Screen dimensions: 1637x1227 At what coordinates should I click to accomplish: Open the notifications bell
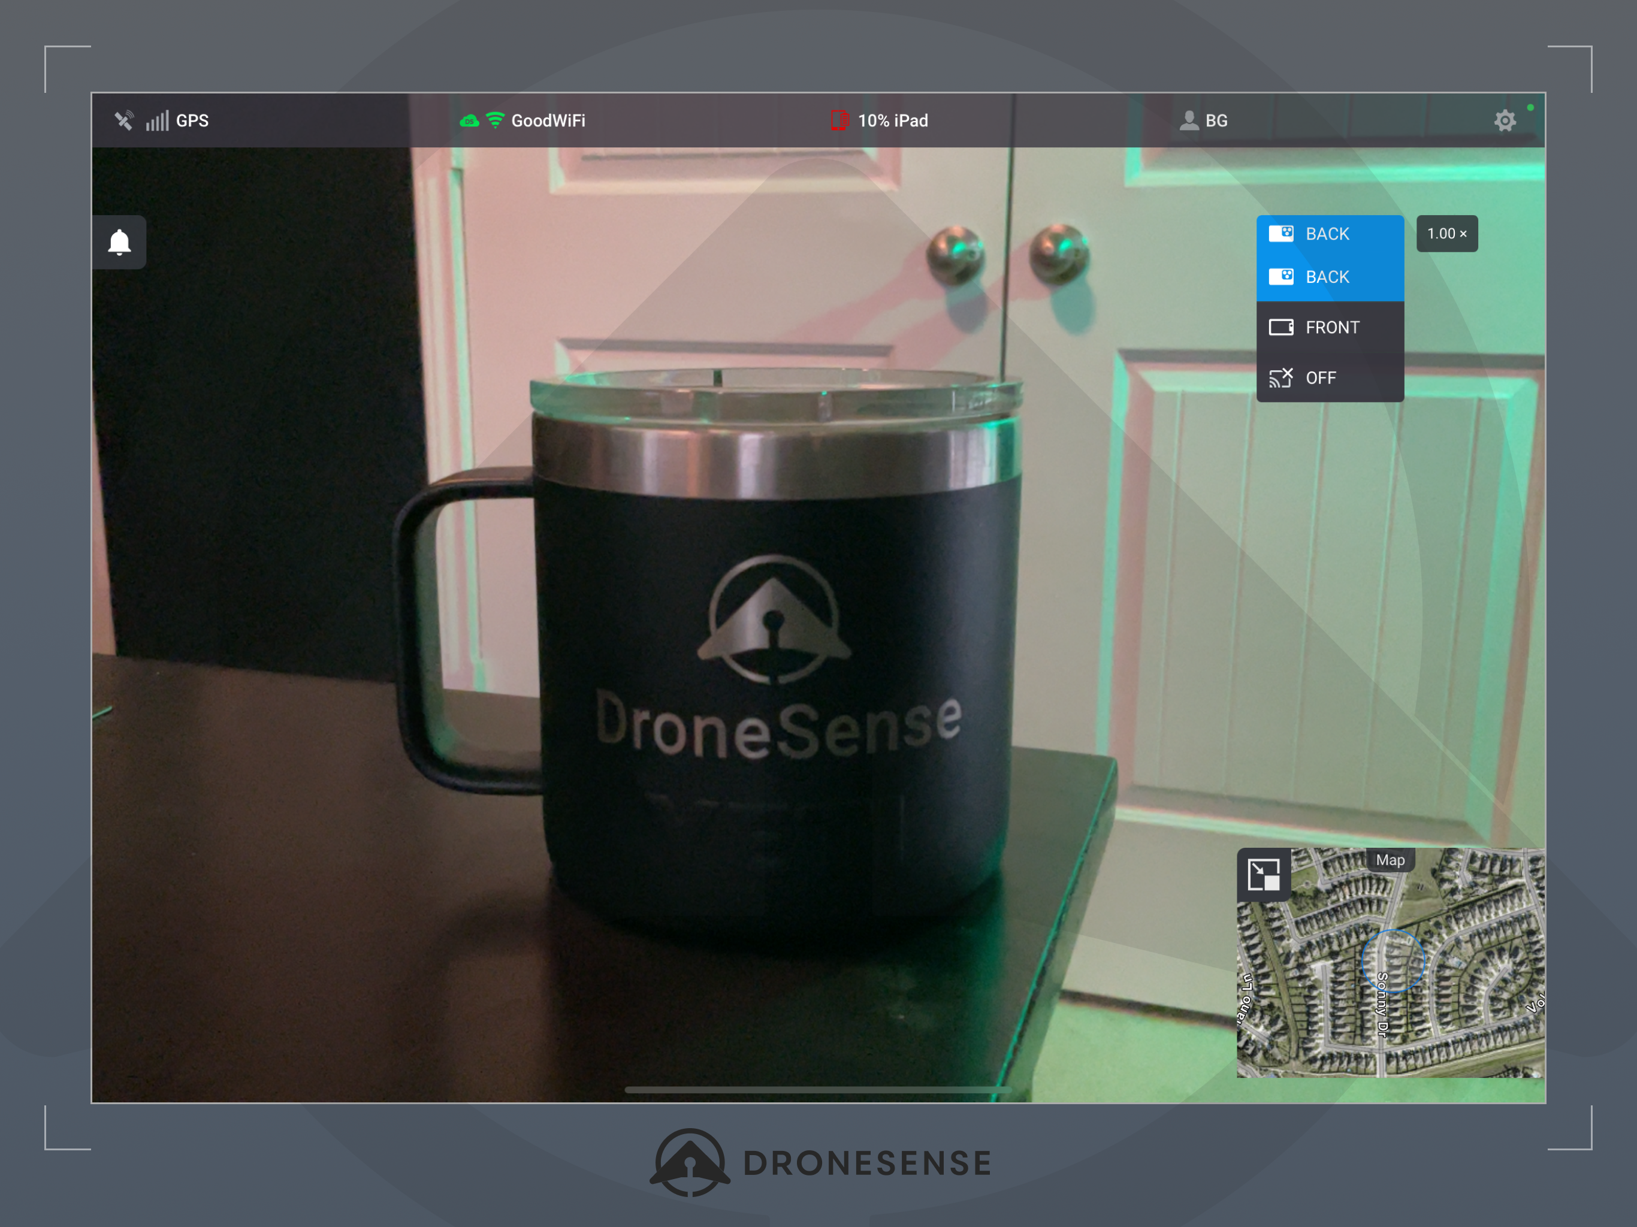(x=119, y=242)
